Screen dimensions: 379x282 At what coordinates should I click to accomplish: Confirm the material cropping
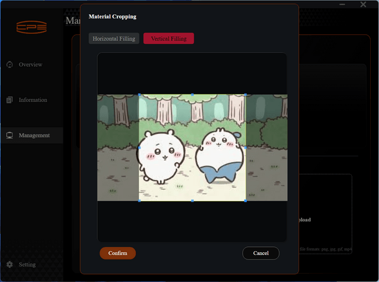click(117, 253)
